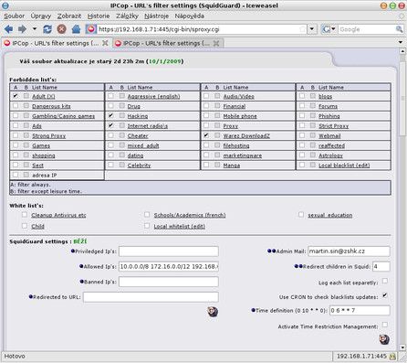The width and height of the screenshot is (407, 363).
Task: Open the Nástroje menu
Action: click(156, 16)
